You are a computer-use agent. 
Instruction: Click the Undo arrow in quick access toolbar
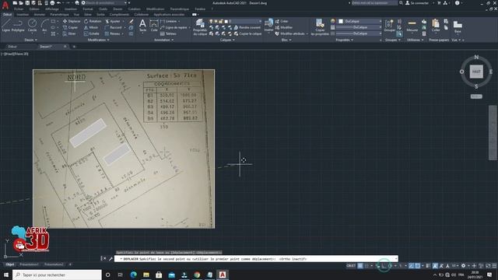(x=59, y=3)
